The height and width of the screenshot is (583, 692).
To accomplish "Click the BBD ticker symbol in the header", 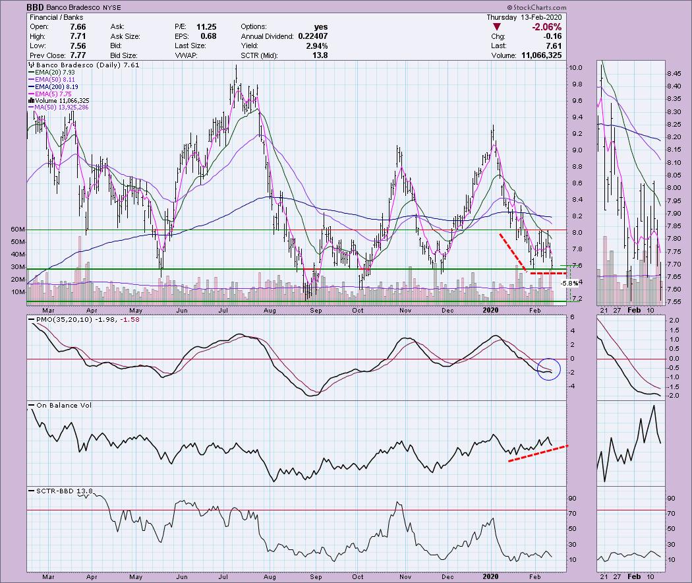I will pyautogui.click(x=35, y=7).
